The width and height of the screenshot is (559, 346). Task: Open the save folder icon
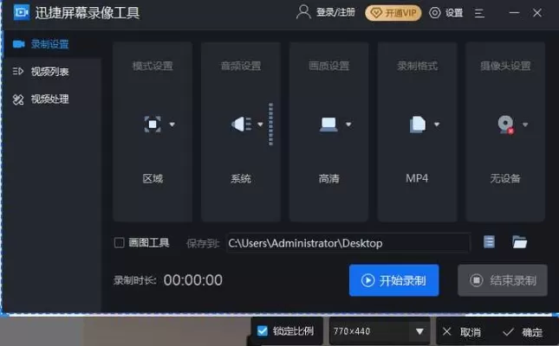click(519, 242)
